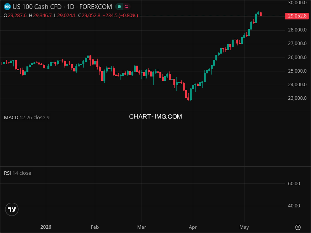Click the open value 29,287.6
The height and width of the screenshot is (233, 311).
pyautogui.click(x=17, y=16)
